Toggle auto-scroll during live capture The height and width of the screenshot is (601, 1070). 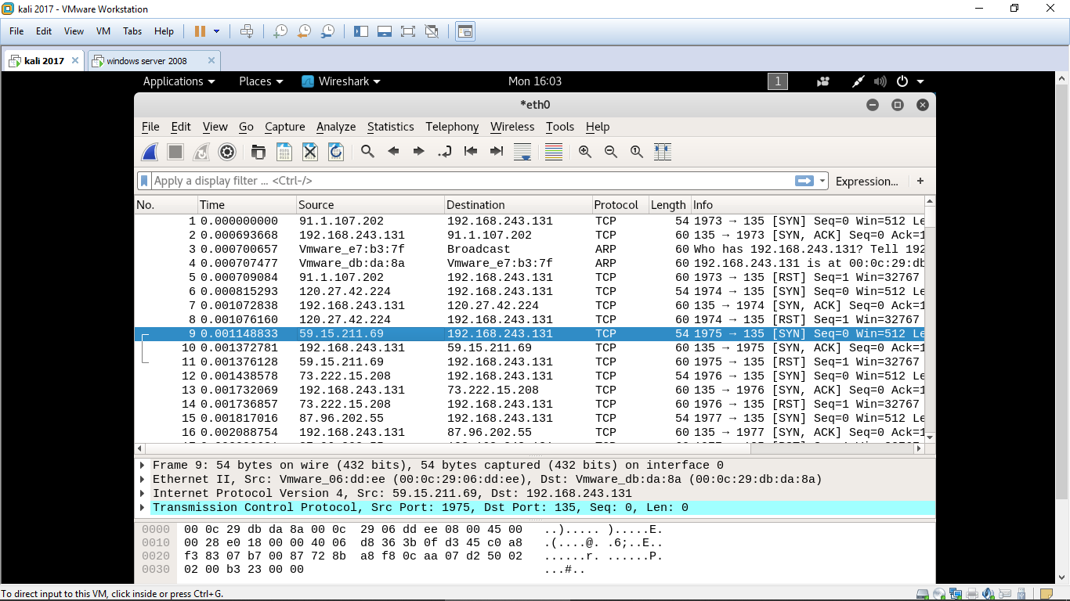[522, 152]
